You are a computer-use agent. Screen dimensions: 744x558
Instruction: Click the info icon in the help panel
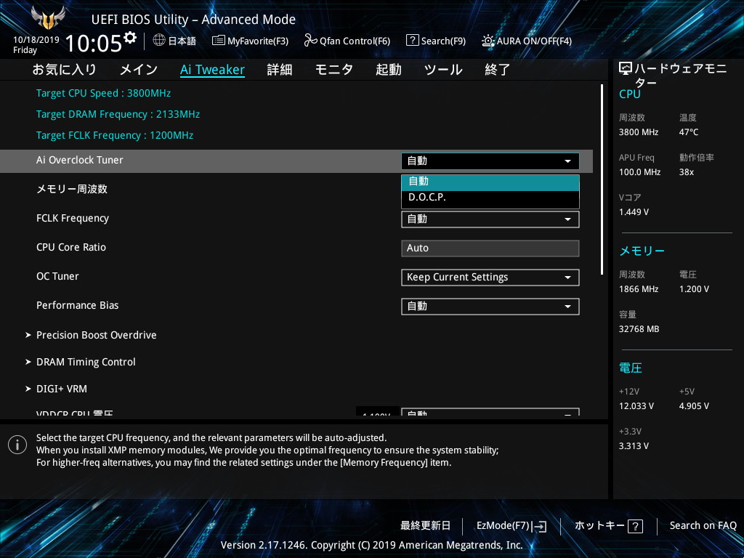[17, 445]
